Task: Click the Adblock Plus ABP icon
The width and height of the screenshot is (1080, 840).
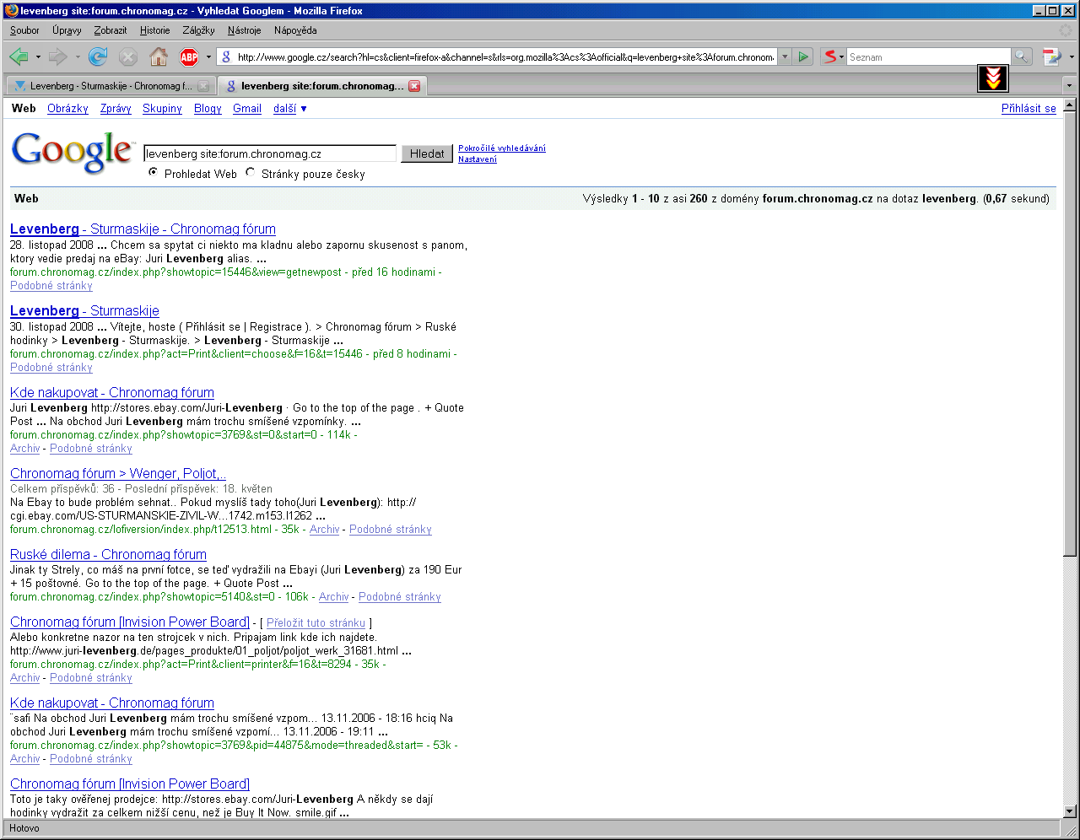Action: (189, 57)
